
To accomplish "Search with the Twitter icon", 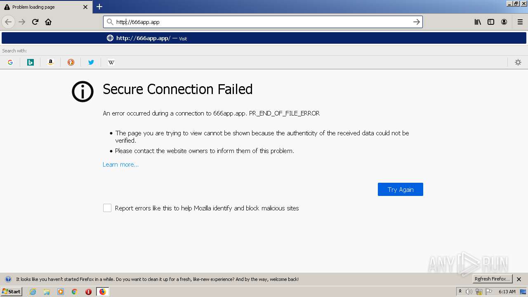I will 91,62.
